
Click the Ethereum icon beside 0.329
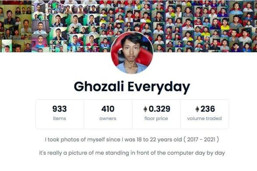tap(145, 109)
